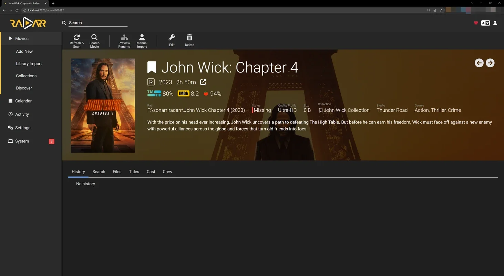
Task: Click the No history message
Action: 85,184
